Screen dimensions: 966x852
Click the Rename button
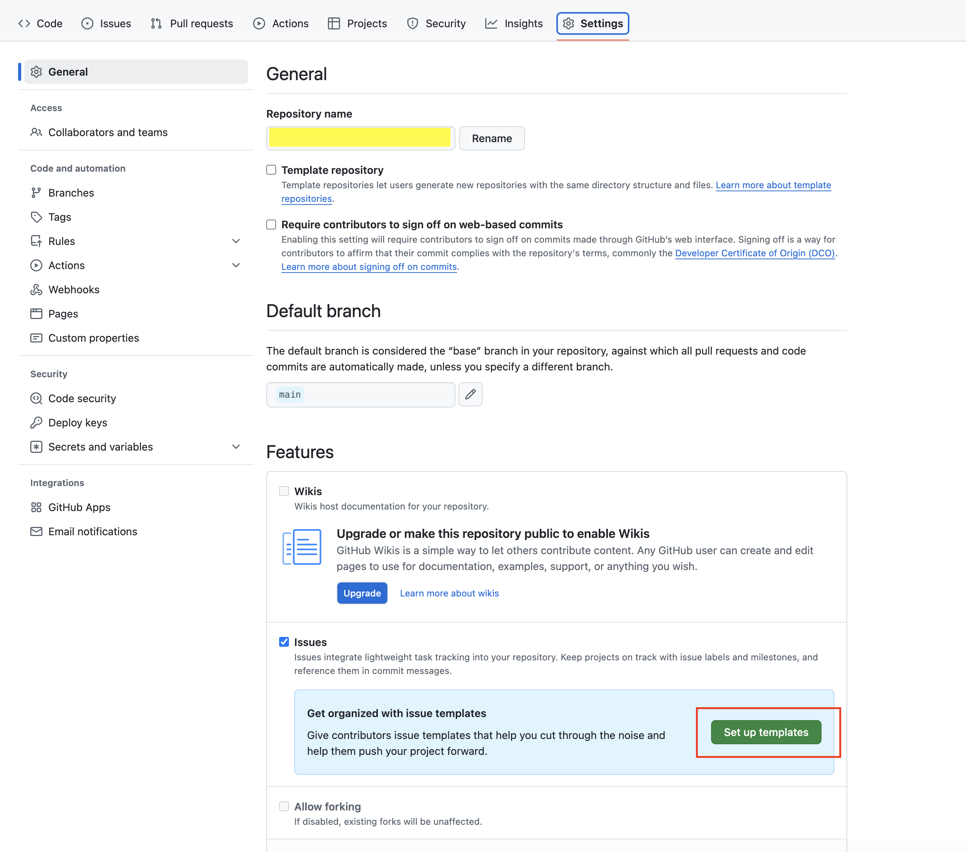pyautogui.click(x=491, y=138)
